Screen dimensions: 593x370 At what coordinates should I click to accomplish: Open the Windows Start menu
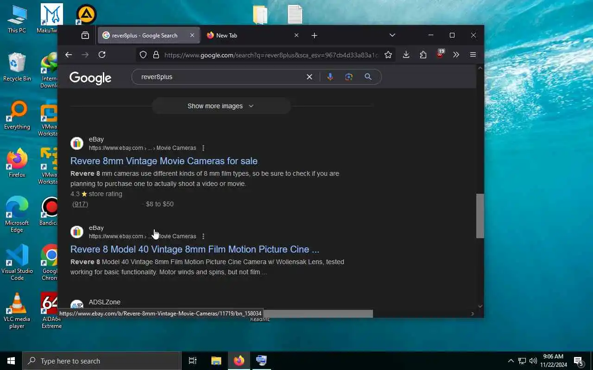[11, 361]
